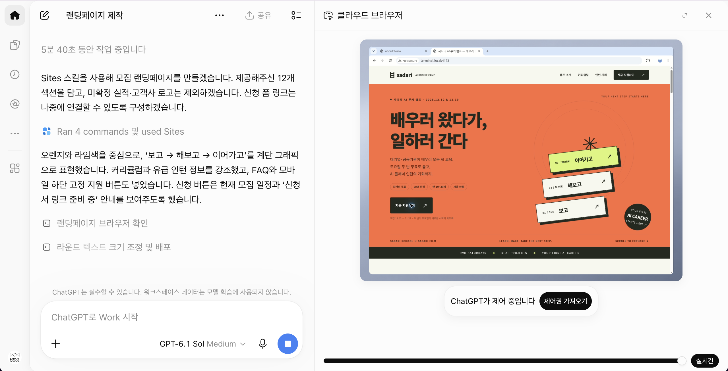Image resolution: width=728 pixels, height=371 pixels.
Task: Click the 이어가고 step card
Action: (x=584, y=160)
